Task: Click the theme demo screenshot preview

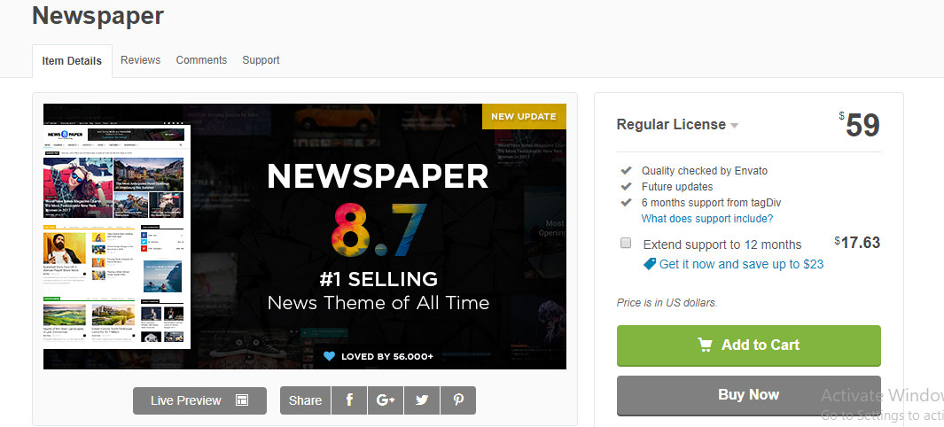Action: coord(117,237)
